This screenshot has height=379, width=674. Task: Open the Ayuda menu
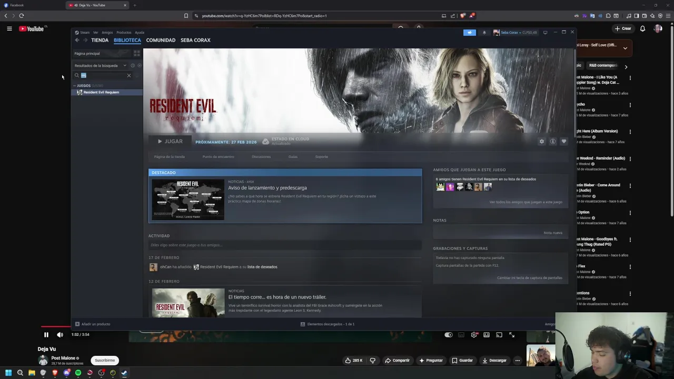point(139,32)
